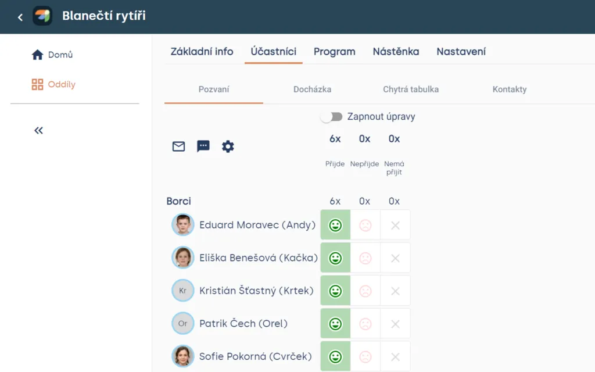Screen dimensions: 595x372
Task: Click the Oddíly grid icon
Action: pos(37,84)
